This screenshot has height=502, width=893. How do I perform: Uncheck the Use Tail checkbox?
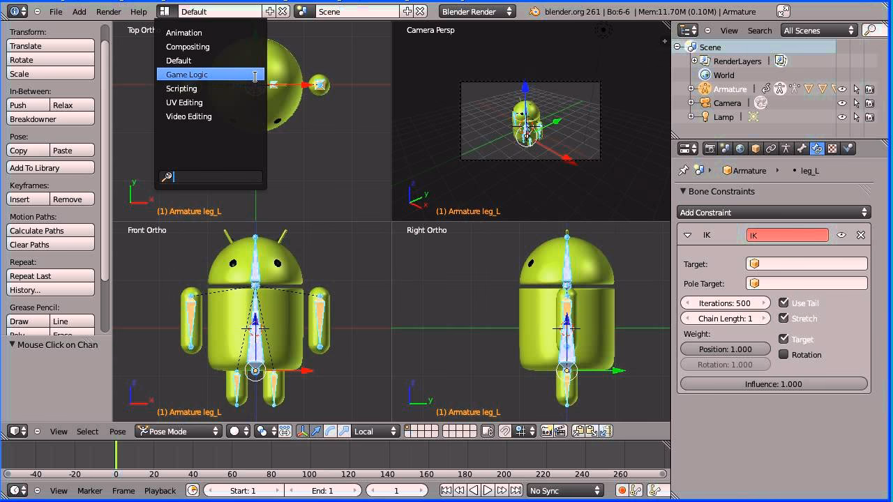(x=783, y=303)
